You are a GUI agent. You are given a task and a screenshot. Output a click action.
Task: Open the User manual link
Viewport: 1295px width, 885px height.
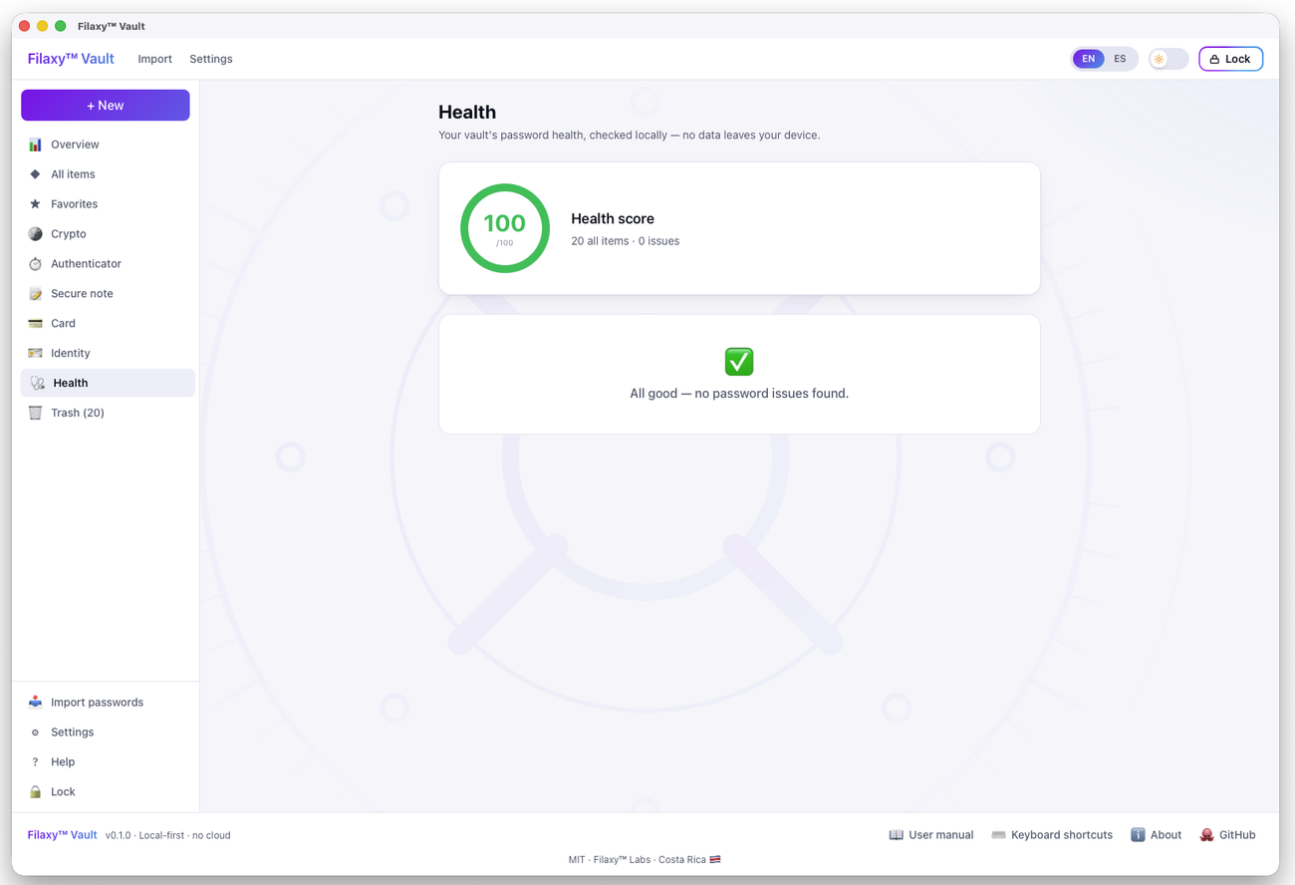click(x=931, y=835)
